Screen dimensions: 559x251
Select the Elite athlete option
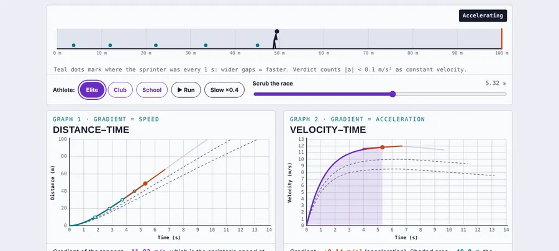pos(92,90)
